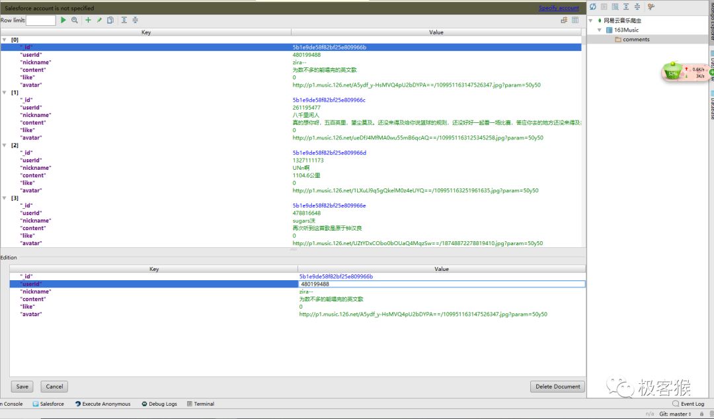Screen dimensions: 714x419
Task: Open the Debug Logs tab
Action: [159, 404]
